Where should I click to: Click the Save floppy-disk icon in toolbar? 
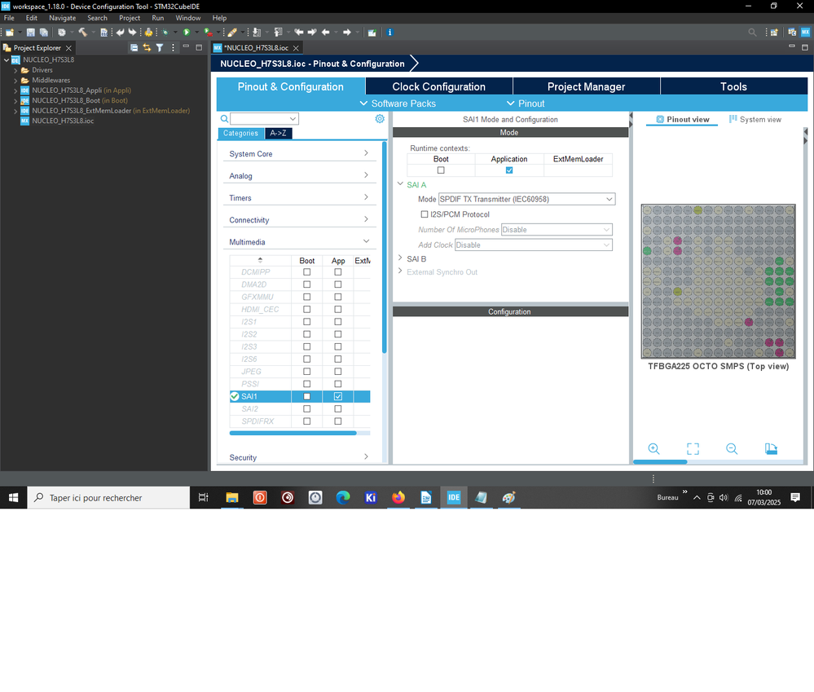tap(31, 32)
